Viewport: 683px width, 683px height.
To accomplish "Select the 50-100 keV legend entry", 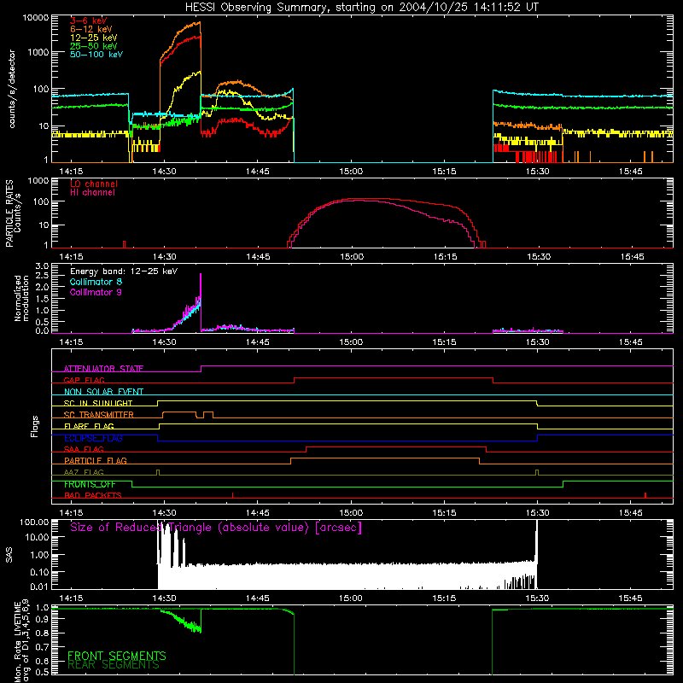I will point(96,55).
